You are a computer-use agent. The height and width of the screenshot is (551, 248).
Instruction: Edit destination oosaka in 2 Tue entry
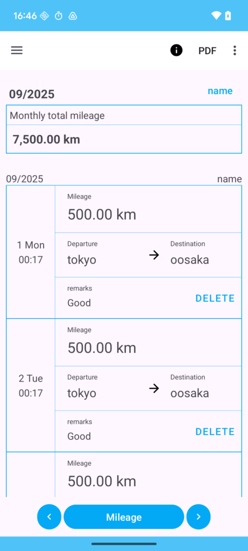click(x=190, y=393)
